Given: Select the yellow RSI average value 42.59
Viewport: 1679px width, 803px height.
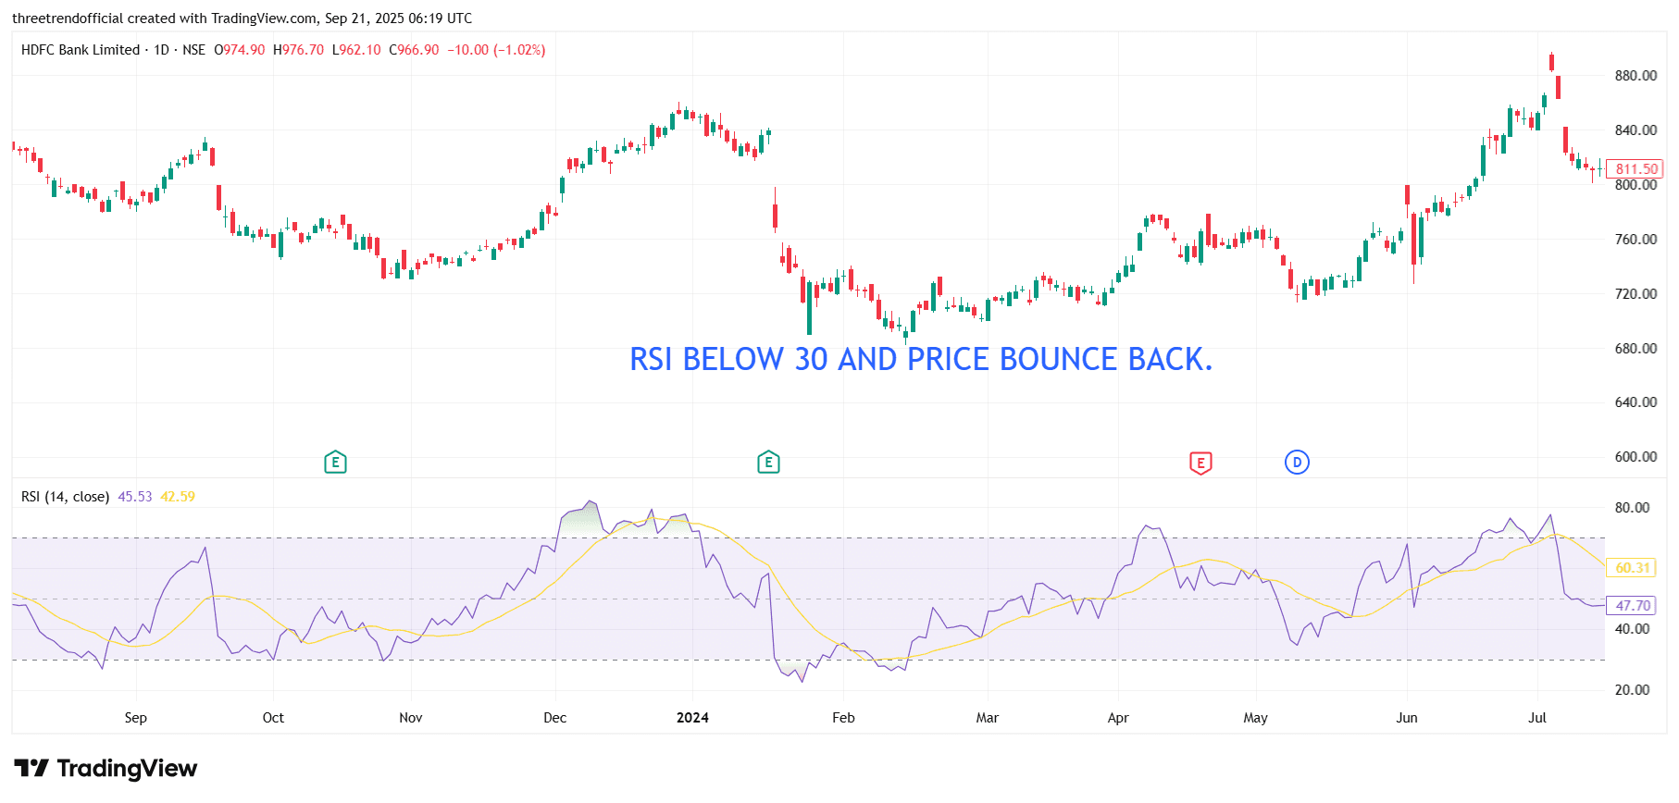Looking at the screenshot, I should [x=178, y=497].
